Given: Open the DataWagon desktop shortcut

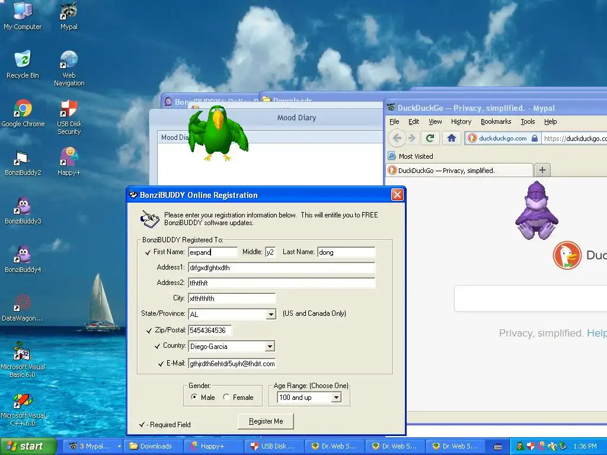Looking at the screenshot, I should pos(23,308).
